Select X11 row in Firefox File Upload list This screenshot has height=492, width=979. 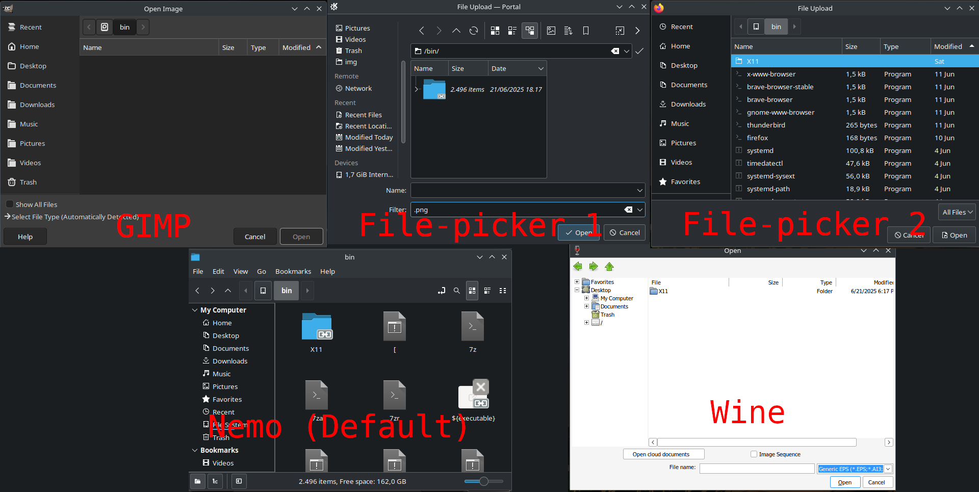point(855,61)
